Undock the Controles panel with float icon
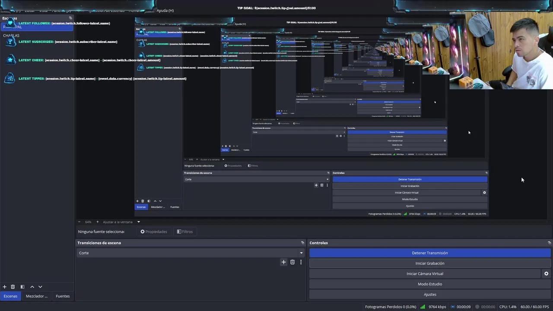Viewport: 553px width, 311px height. (549, 243)
